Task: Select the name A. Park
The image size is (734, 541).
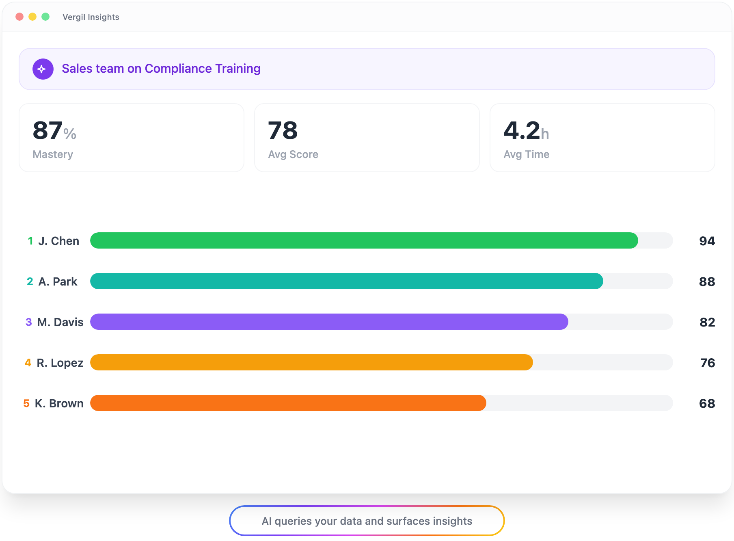Action: 57,281
